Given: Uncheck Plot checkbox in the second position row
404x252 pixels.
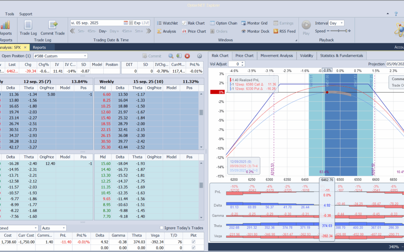Looking at the screenshot, I should coord(193,248).
